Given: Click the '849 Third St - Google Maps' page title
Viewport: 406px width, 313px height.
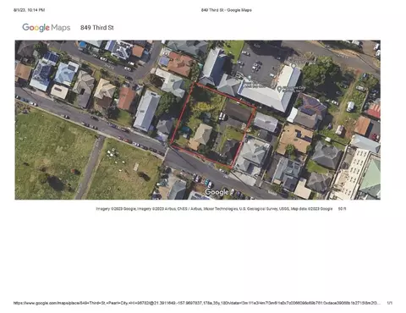Looking at the screenshot, I should click(x=227, y=10).
